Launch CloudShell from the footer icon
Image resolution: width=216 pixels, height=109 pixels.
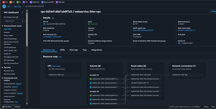tap(3, 107)
